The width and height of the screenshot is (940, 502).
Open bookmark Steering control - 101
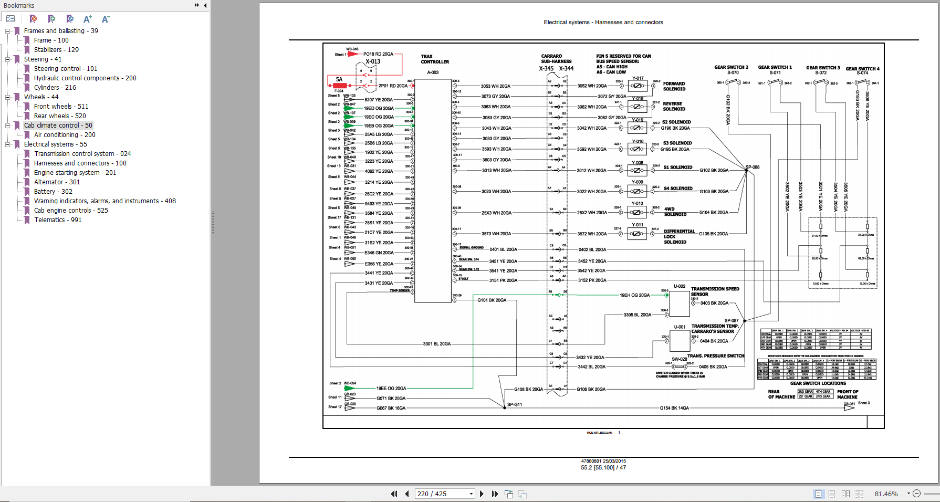pyautogui.click(x=66, y=69)
